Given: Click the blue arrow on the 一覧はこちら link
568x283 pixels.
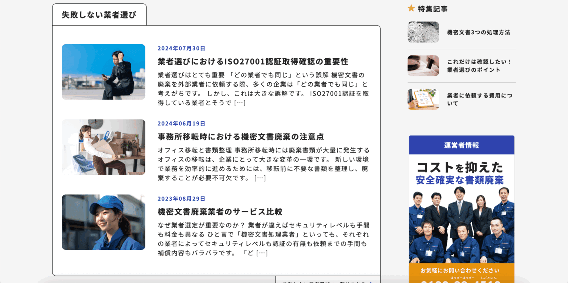Looking at the screenshot, I should click(x=371, y=282).
